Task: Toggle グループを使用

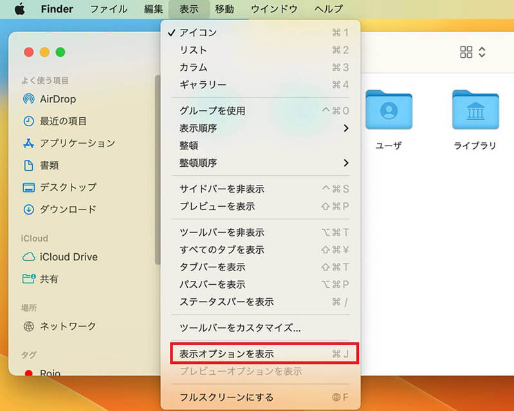Action: [261, 111]
